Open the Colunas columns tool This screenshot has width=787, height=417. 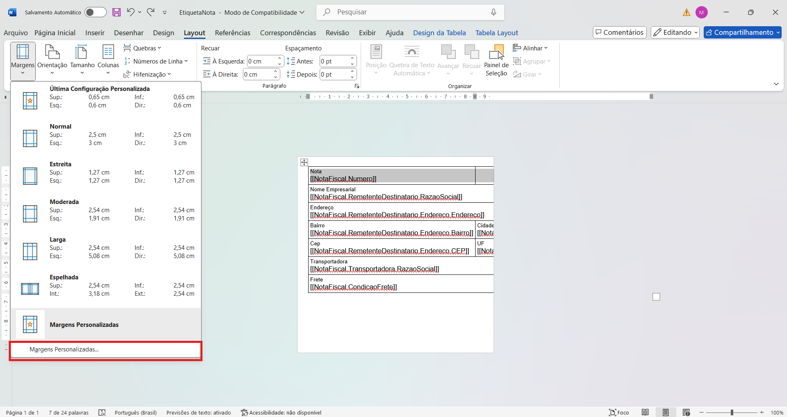(108, 60)
